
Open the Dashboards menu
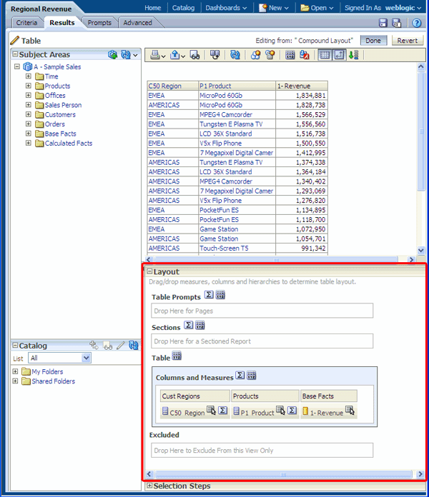[226, 8]
